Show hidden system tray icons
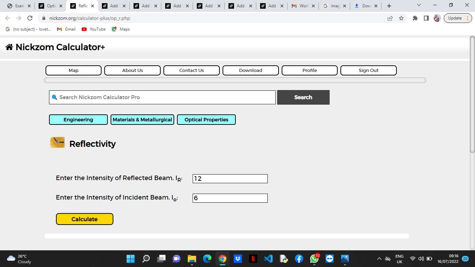This screenshot has height=267, width=475. [379, 259]
